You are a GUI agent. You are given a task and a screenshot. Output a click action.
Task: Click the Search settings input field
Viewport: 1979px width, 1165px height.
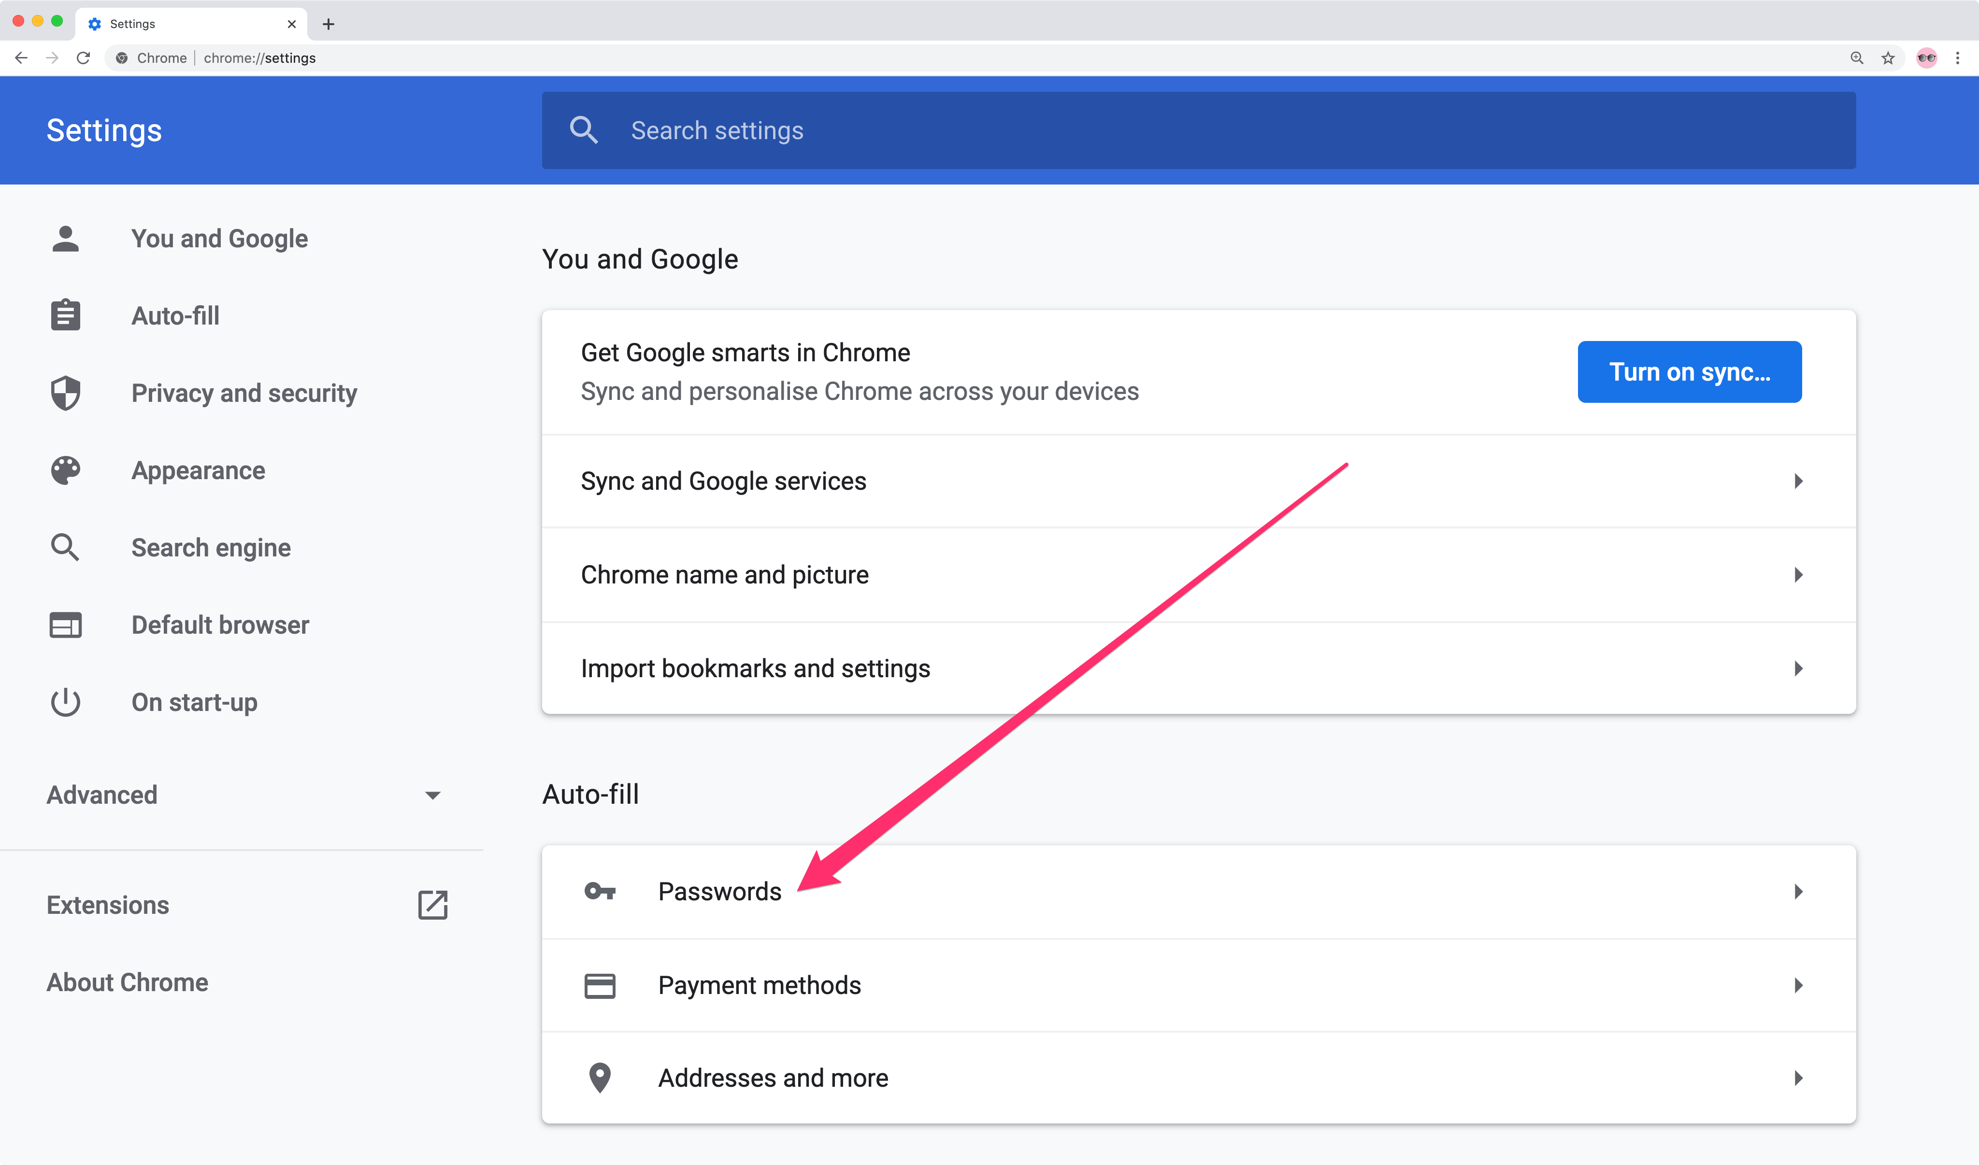(1198, 130)
